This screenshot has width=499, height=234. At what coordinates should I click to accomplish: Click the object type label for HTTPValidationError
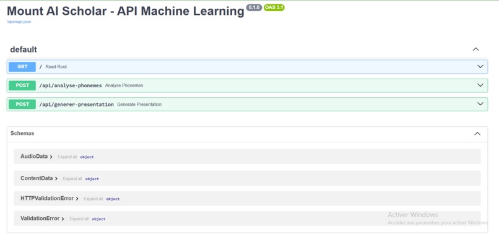(x=113, y=199)
